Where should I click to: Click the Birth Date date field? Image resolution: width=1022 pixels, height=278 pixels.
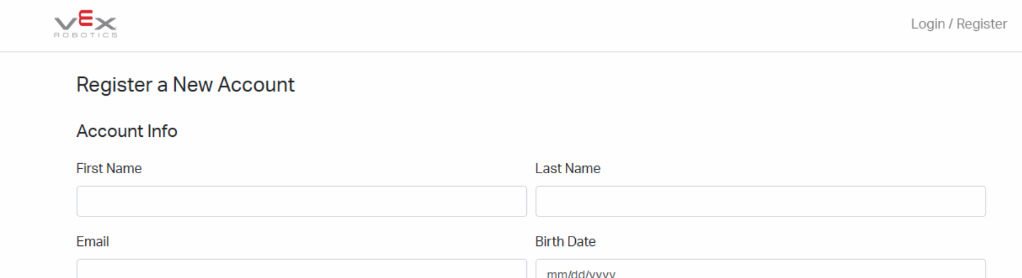pyautogui.click(x=760, y=269)
